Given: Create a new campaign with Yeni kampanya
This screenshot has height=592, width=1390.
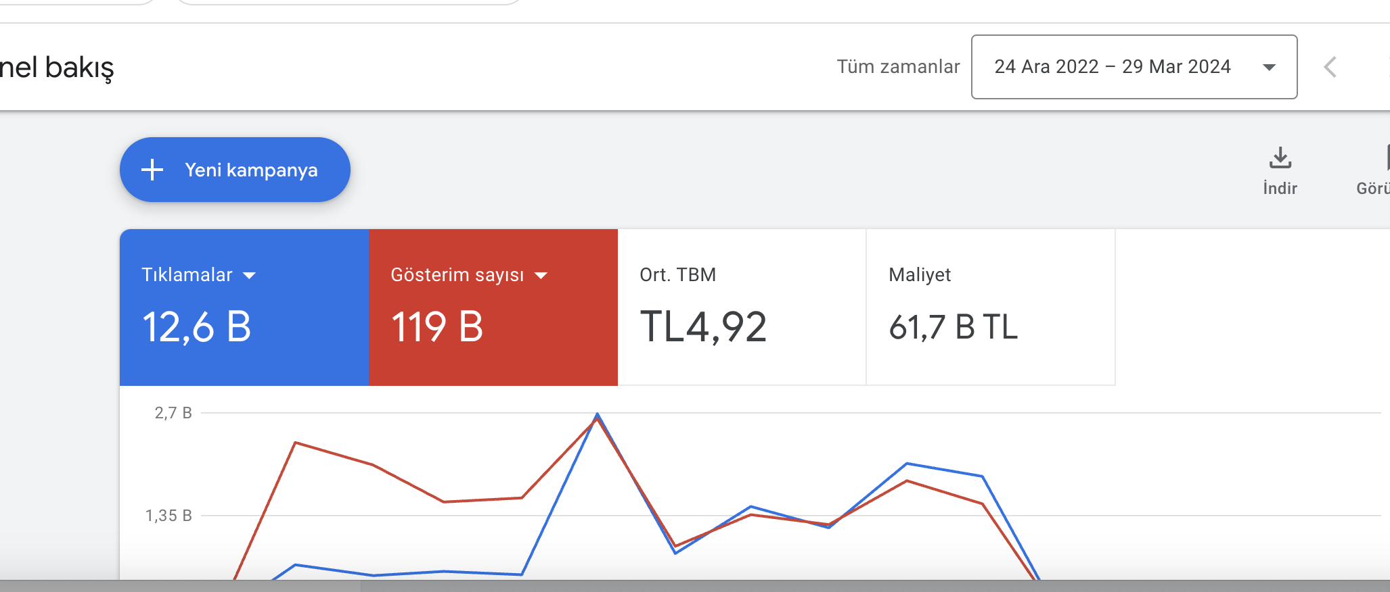Looking at the screenshot, I should [x=235, y=170].
